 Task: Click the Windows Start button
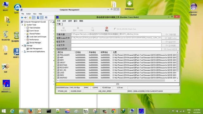3,111
